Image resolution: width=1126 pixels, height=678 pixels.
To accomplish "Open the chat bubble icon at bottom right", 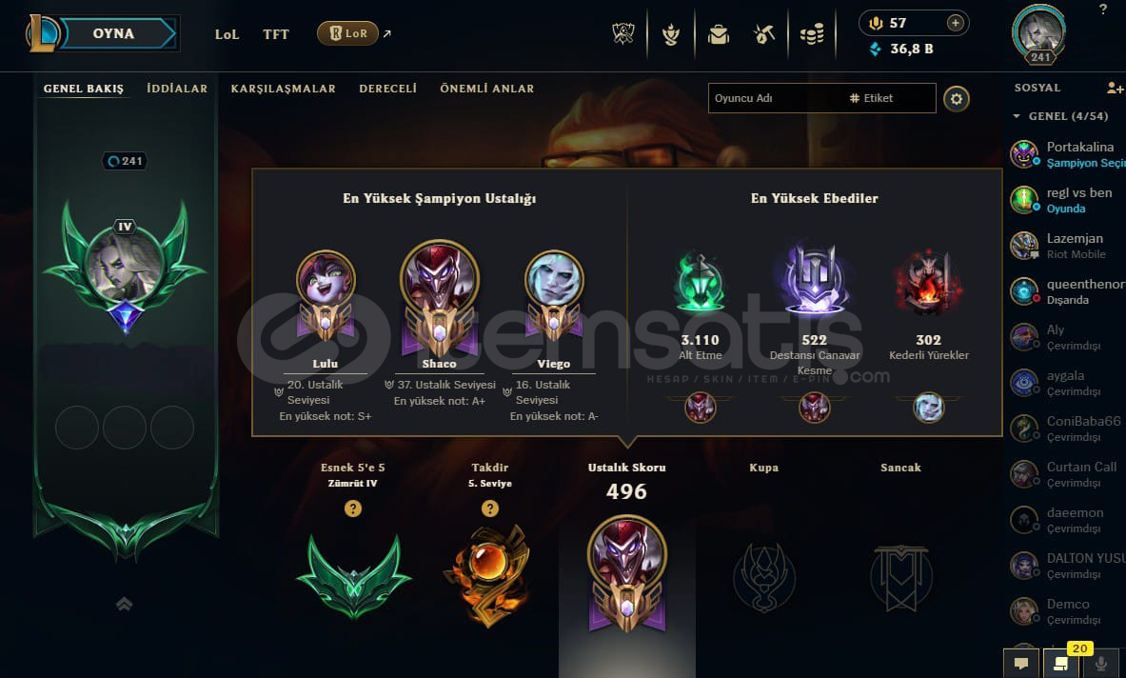I will coord(1021,663).
